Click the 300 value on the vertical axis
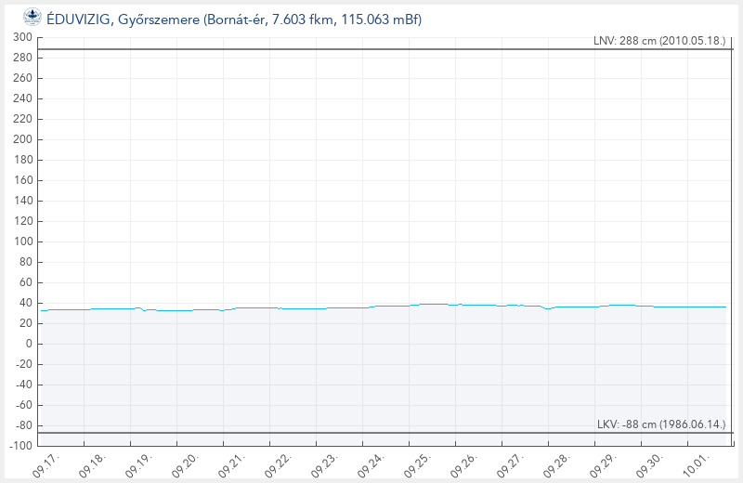This screenshot has height=483, width=743. [x=22, y=37]
